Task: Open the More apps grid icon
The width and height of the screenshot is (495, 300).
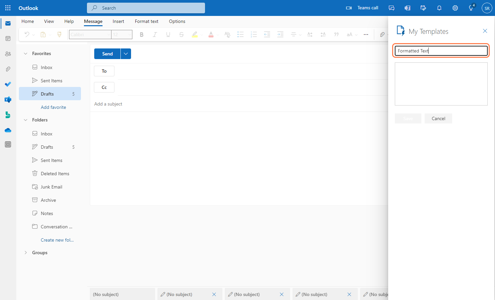Action: 8,144
